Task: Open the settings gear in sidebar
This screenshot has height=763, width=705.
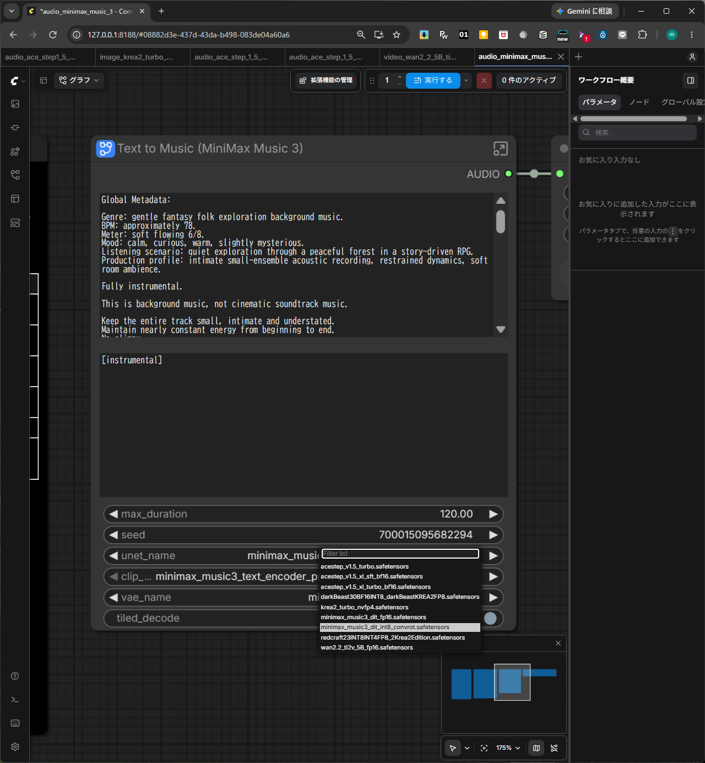Action: point(15,747)
